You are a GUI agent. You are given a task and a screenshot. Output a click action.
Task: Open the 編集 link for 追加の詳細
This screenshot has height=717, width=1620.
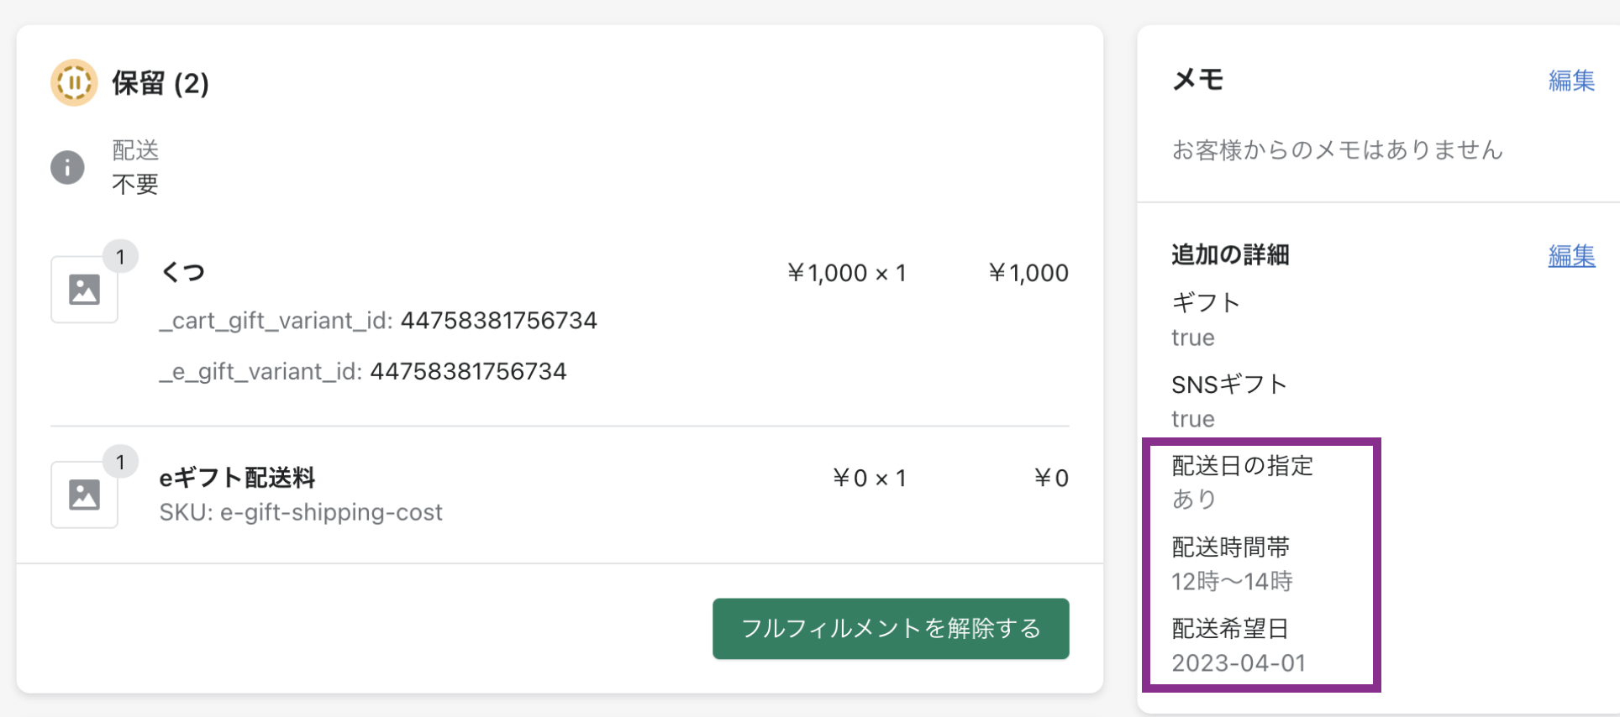tap(1570, 255)
